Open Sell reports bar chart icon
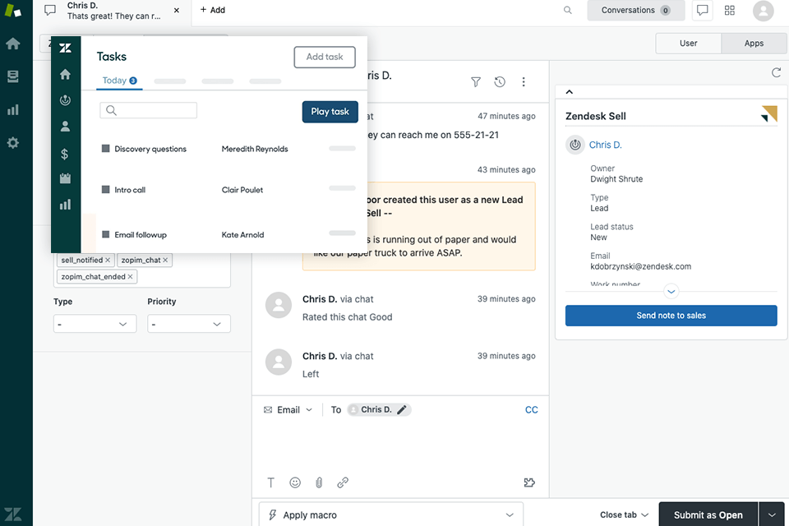This screenshot has width=789, height=526. coord(66,205)
